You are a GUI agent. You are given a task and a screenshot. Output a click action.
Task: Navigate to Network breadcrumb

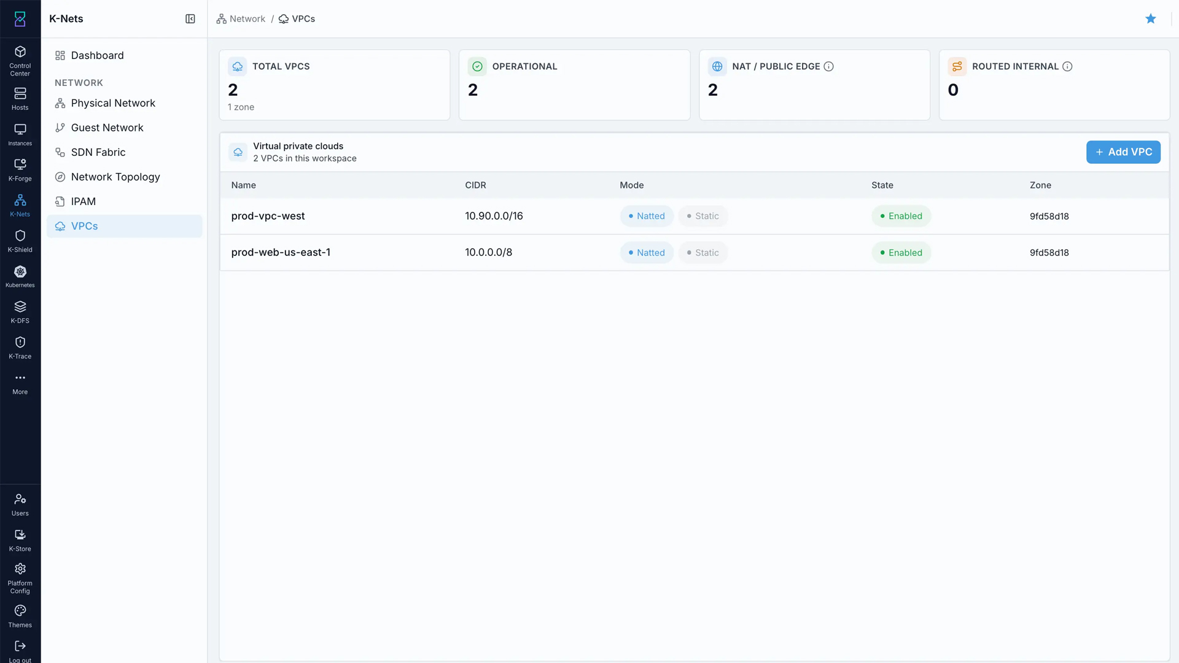click(241, 19)
